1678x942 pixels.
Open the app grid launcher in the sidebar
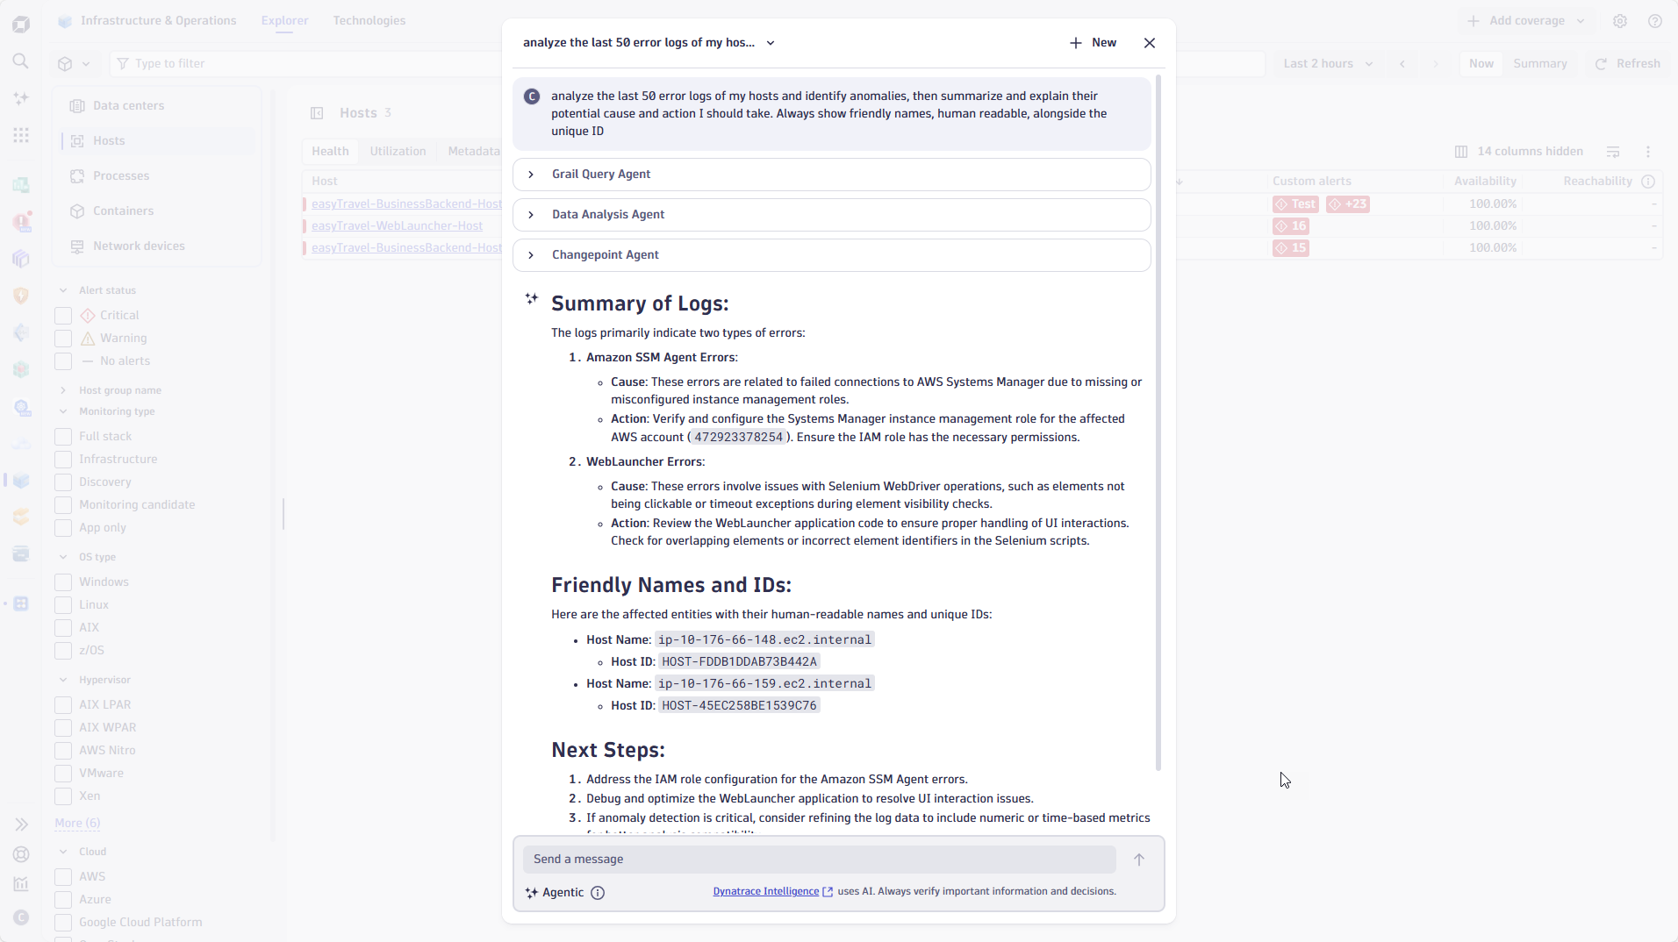point(21,135)
